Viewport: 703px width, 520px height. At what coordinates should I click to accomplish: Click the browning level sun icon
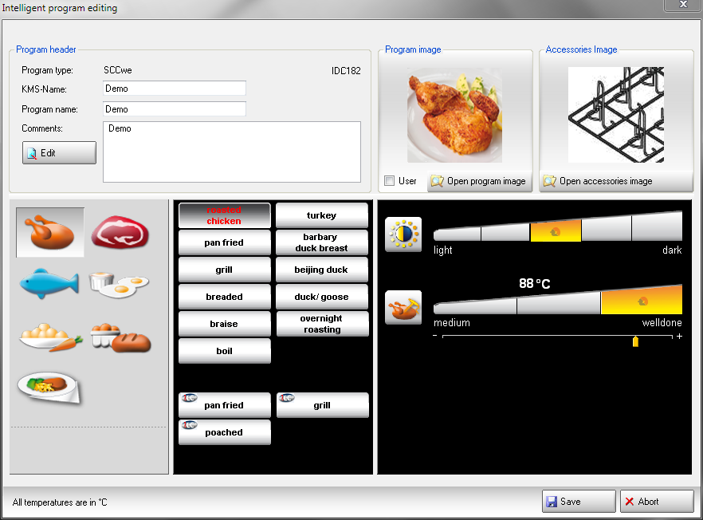click(x=403, y=234)
